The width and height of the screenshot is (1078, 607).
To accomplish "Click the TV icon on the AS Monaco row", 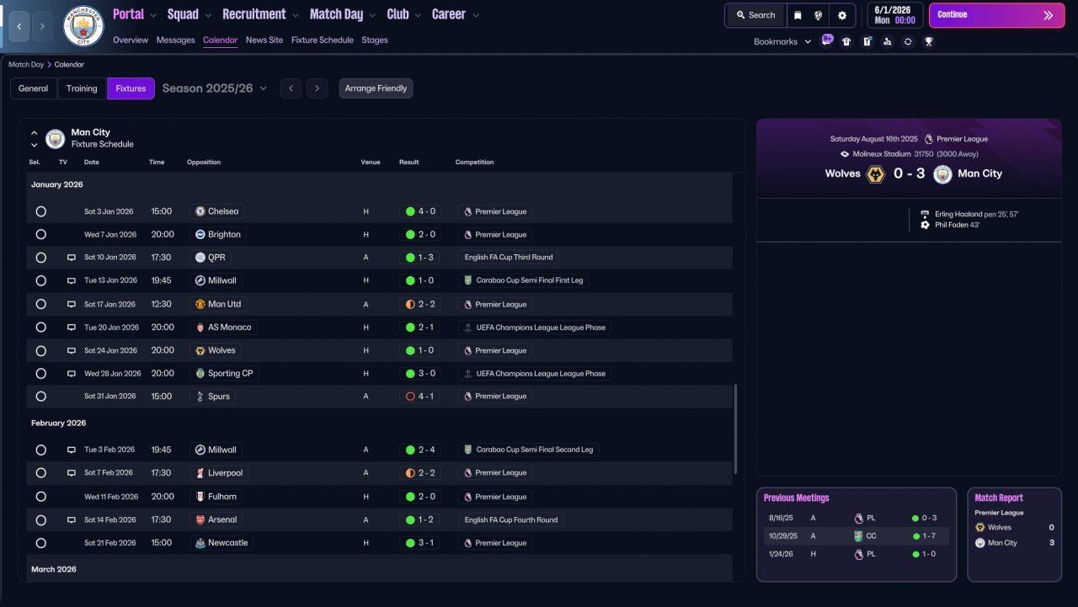I will 72,327.
